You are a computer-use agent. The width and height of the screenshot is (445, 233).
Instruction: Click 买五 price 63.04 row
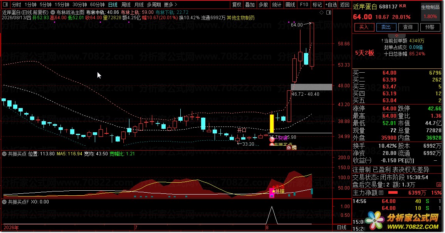tap(397, 100)
